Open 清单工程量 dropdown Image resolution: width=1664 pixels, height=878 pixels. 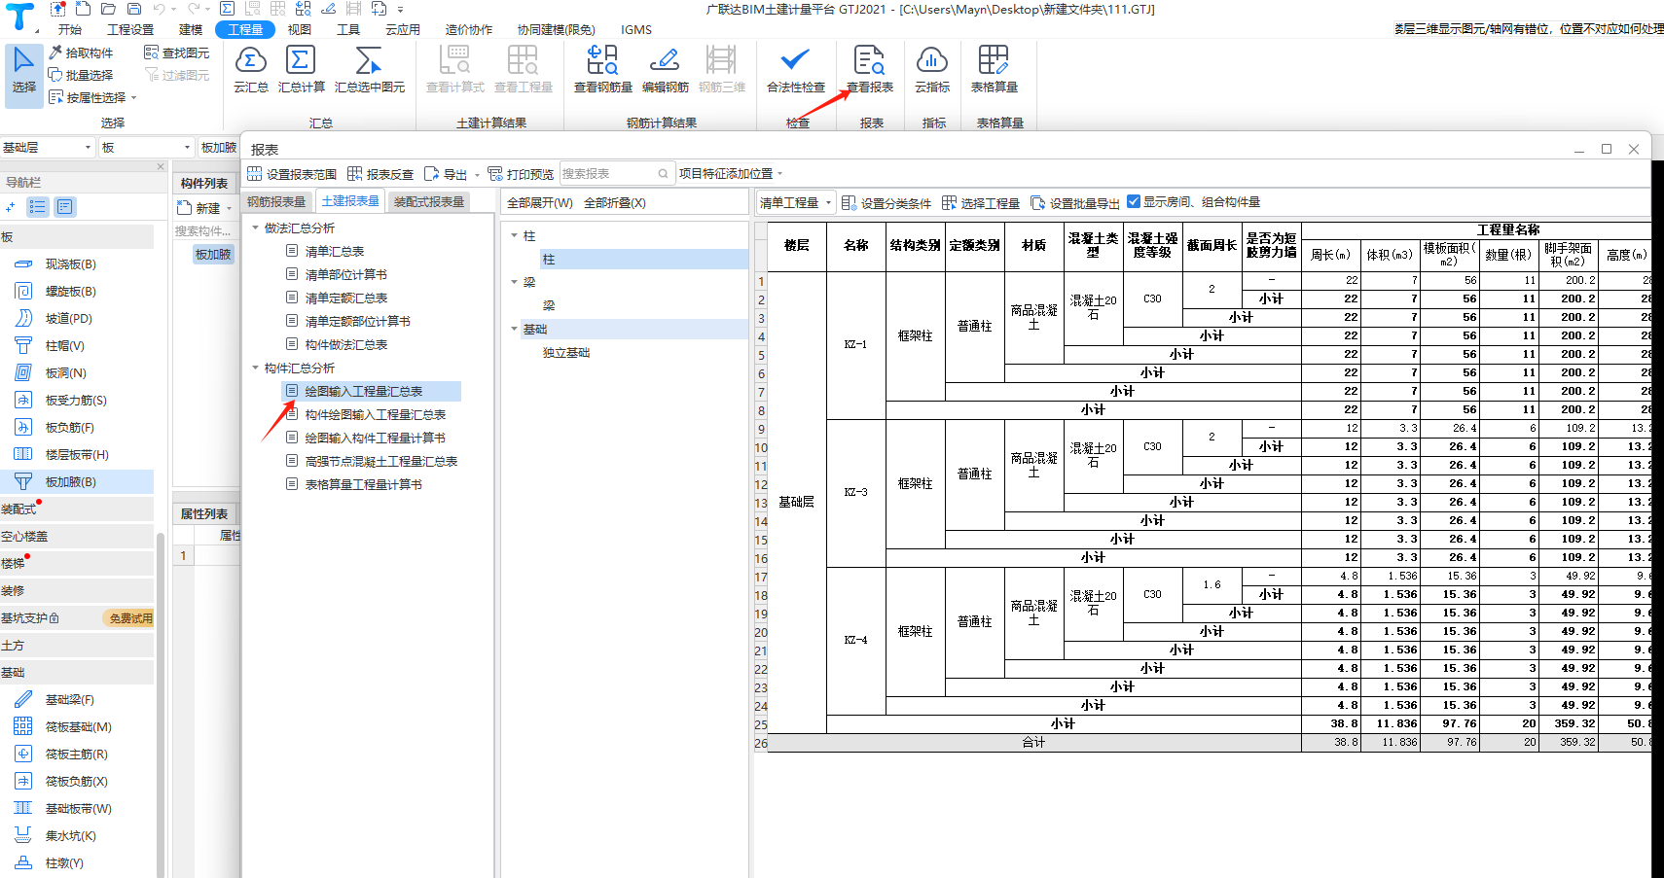click(x=796, y=202)
